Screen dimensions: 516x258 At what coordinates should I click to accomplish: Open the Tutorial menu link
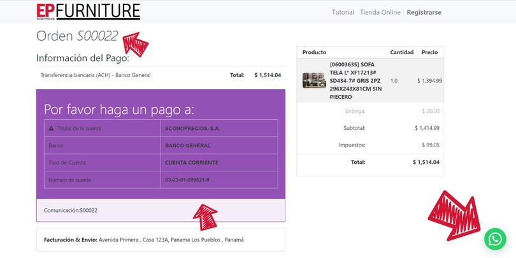point(343,13)
